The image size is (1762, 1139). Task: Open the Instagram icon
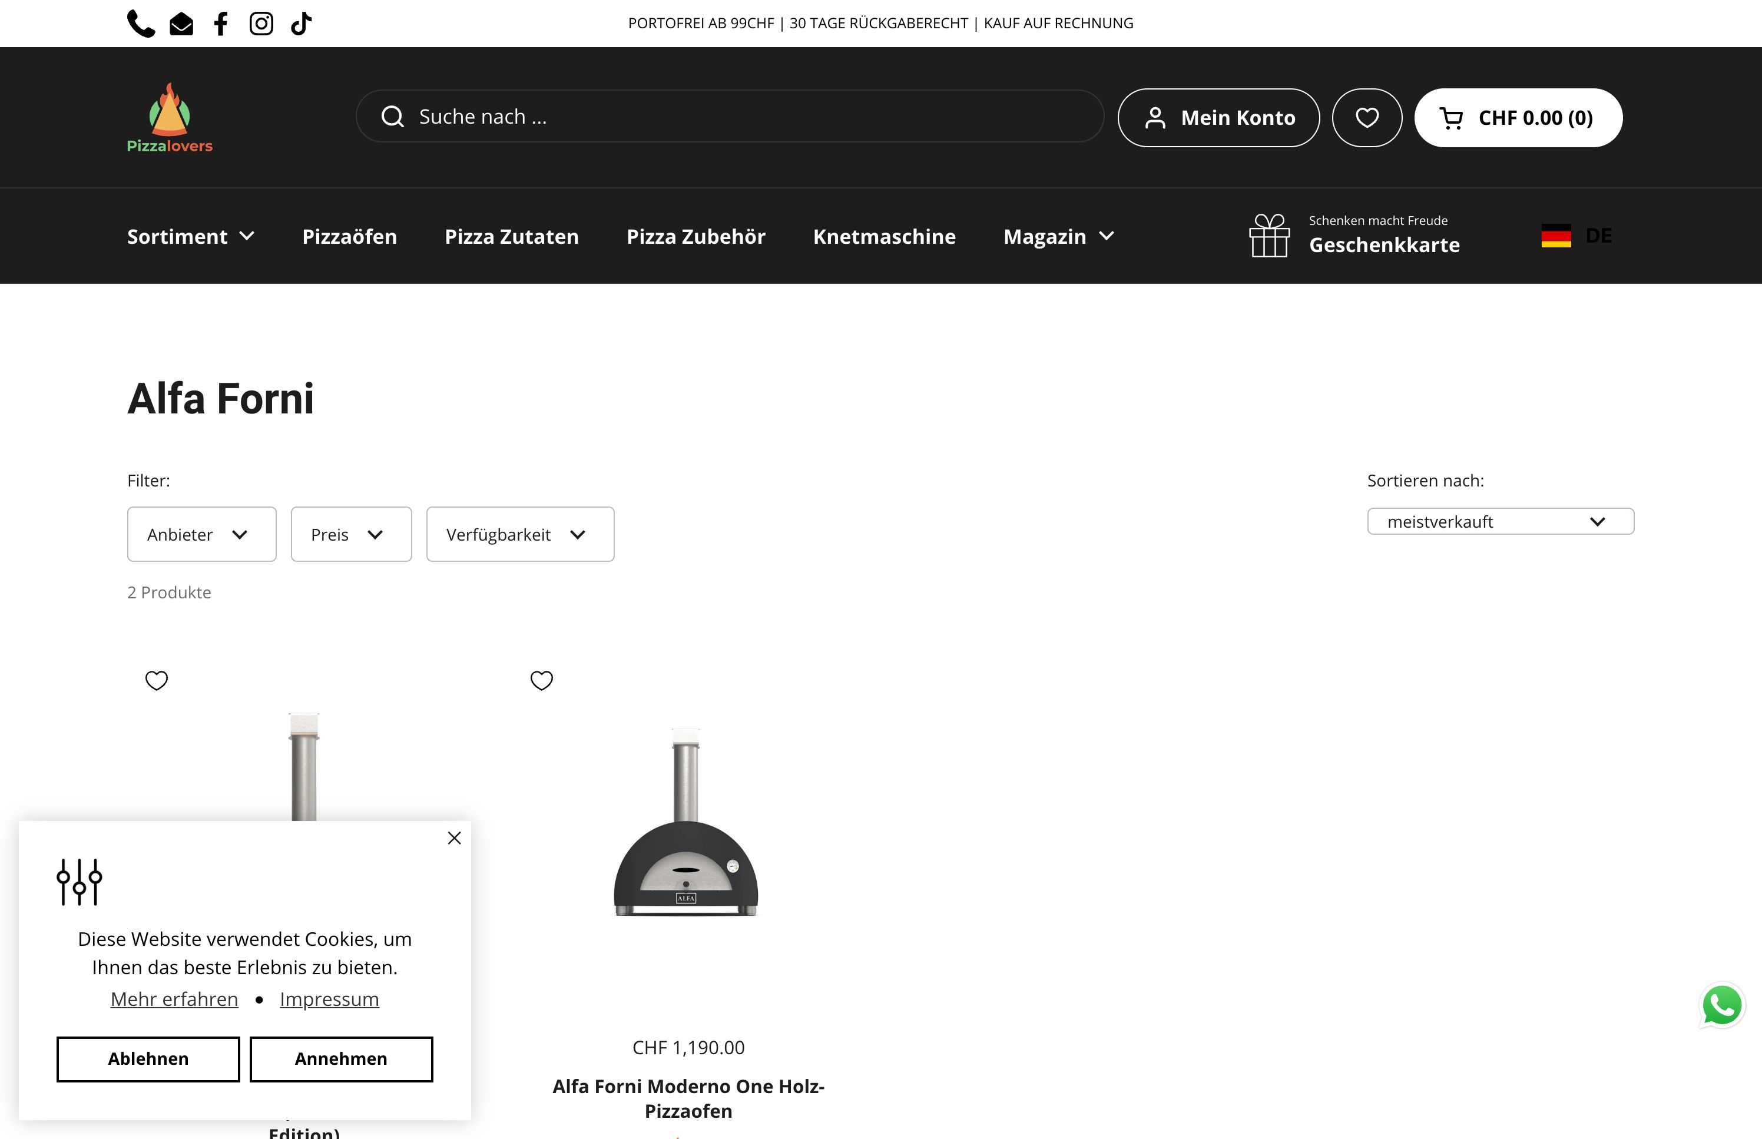pos(261,23)
